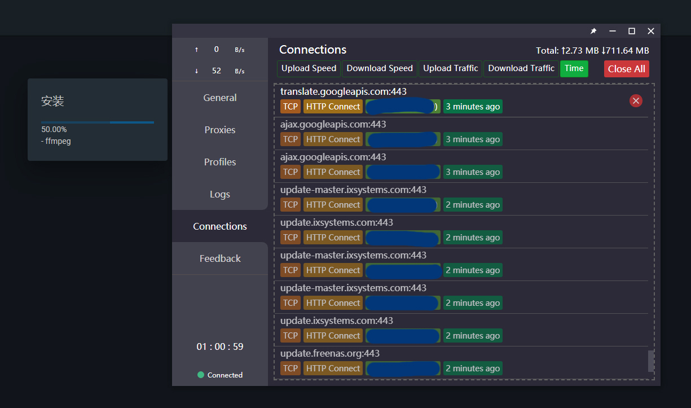Maximize the Clash window
This screenshot has height=408, width=691.
click(x=632, y=31)
